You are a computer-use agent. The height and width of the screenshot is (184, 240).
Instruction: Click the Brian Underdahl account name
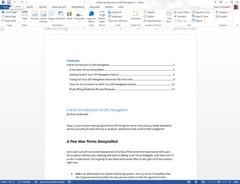[x=222, y=7]
